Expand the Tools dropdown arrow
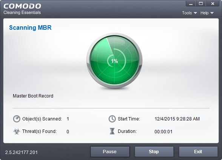 point(195,13)
